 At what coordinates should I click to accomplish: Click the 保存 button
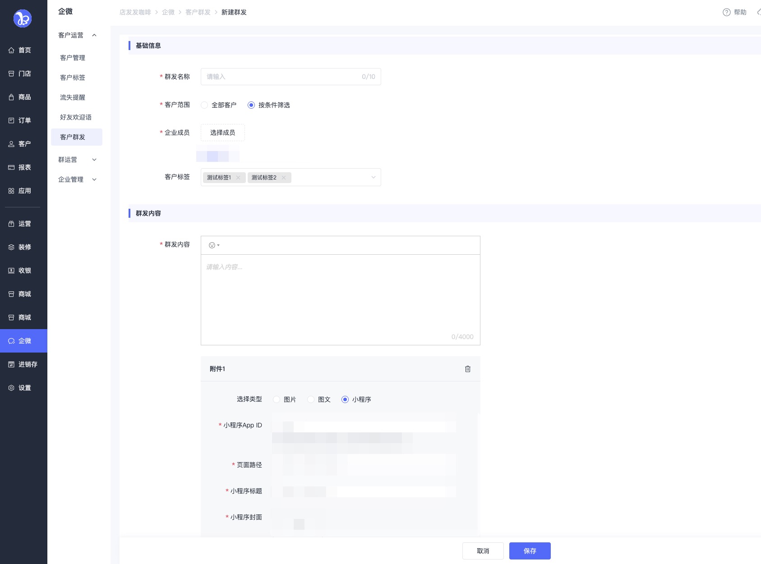click(530, 551)
